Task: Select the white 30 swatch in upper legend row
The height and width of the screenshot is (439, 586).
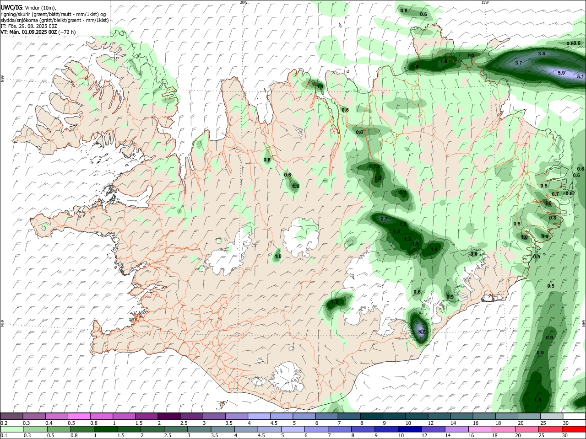Action: click(x=574, y=416)
